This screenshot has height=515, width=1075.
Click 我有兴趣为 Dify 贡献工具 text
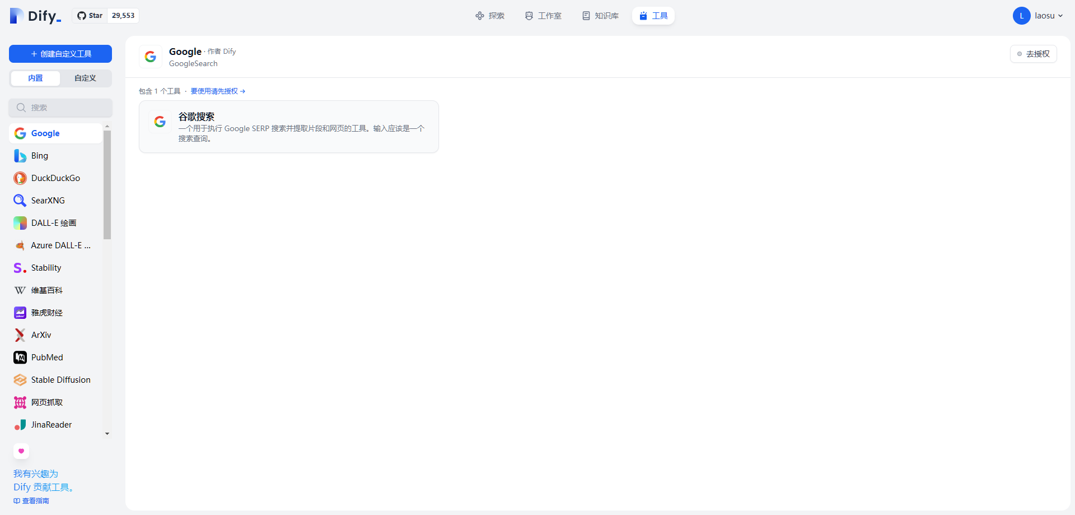[44, 481]
